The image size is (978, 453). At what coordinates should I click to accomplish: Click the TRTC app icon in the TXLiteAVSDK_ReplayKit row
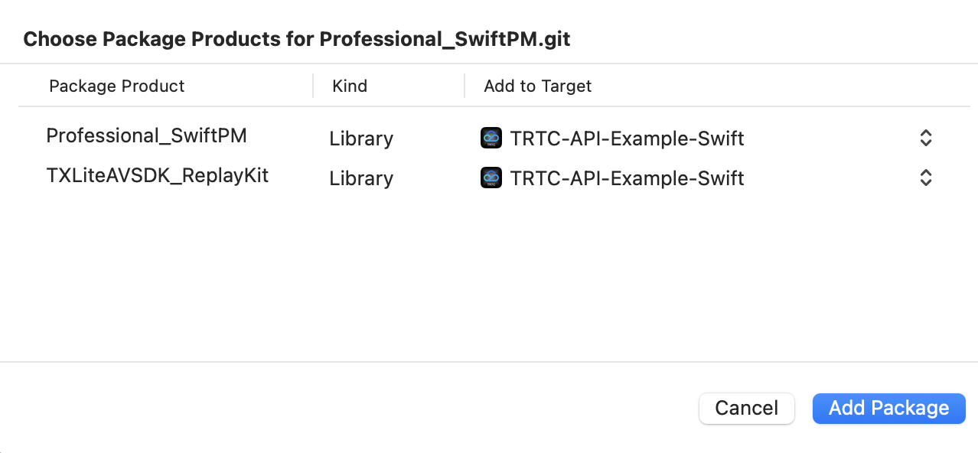click(491, 178)
